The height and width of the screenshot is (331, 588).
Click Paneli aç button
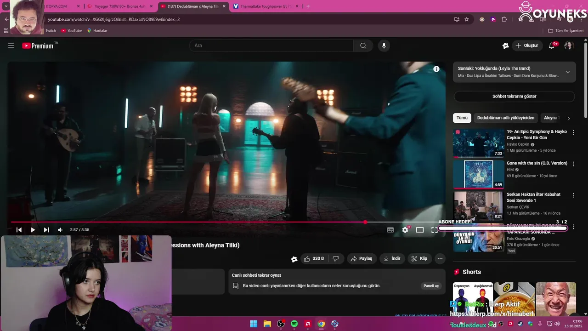coord(431,285)
